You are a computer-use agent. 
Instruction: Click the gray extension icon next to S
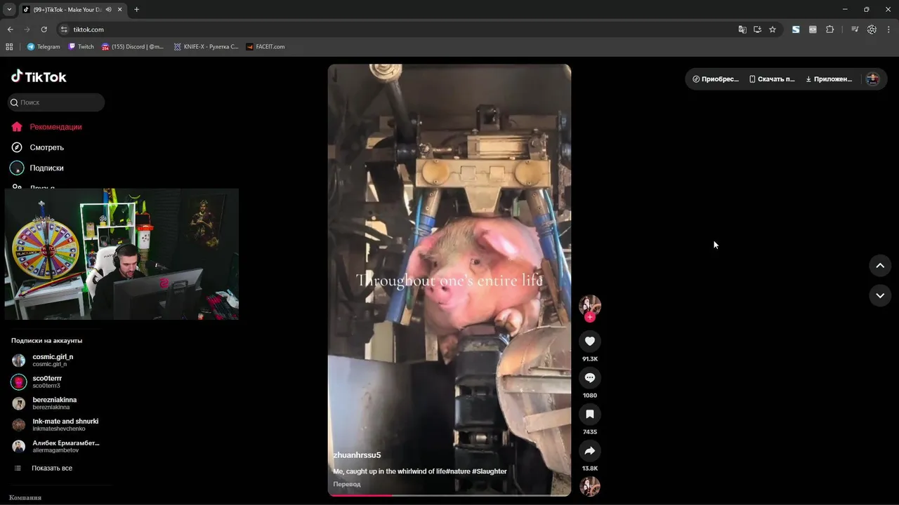click(813, 29)
